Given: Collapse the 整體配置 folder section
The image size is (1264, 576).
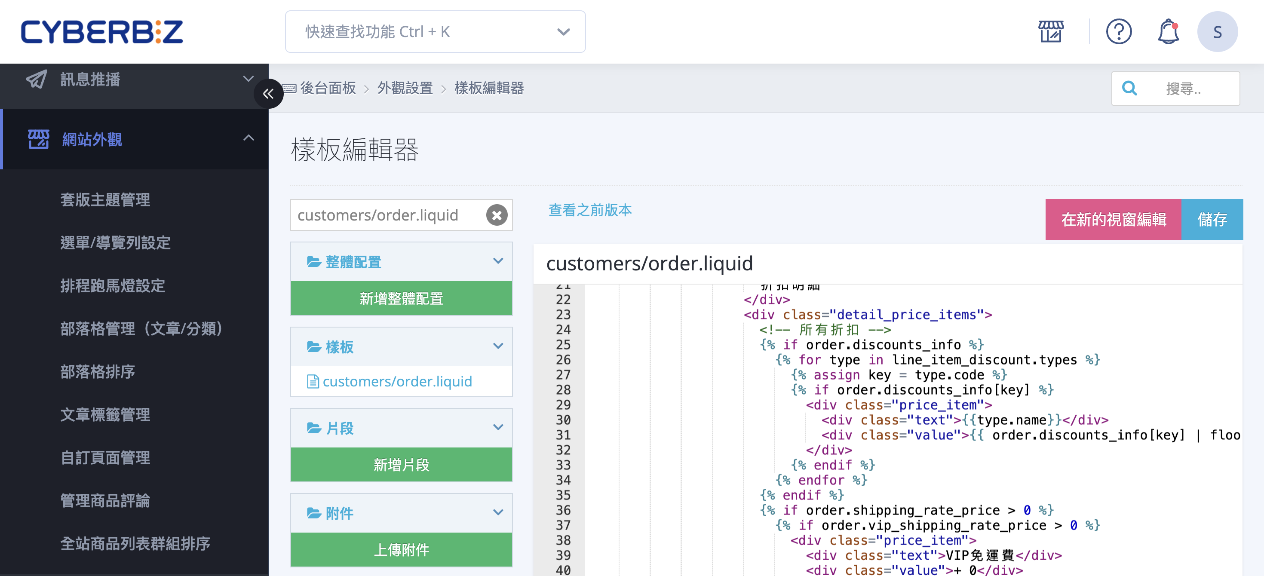Looking at the screenshot, I should coord(498,261).
